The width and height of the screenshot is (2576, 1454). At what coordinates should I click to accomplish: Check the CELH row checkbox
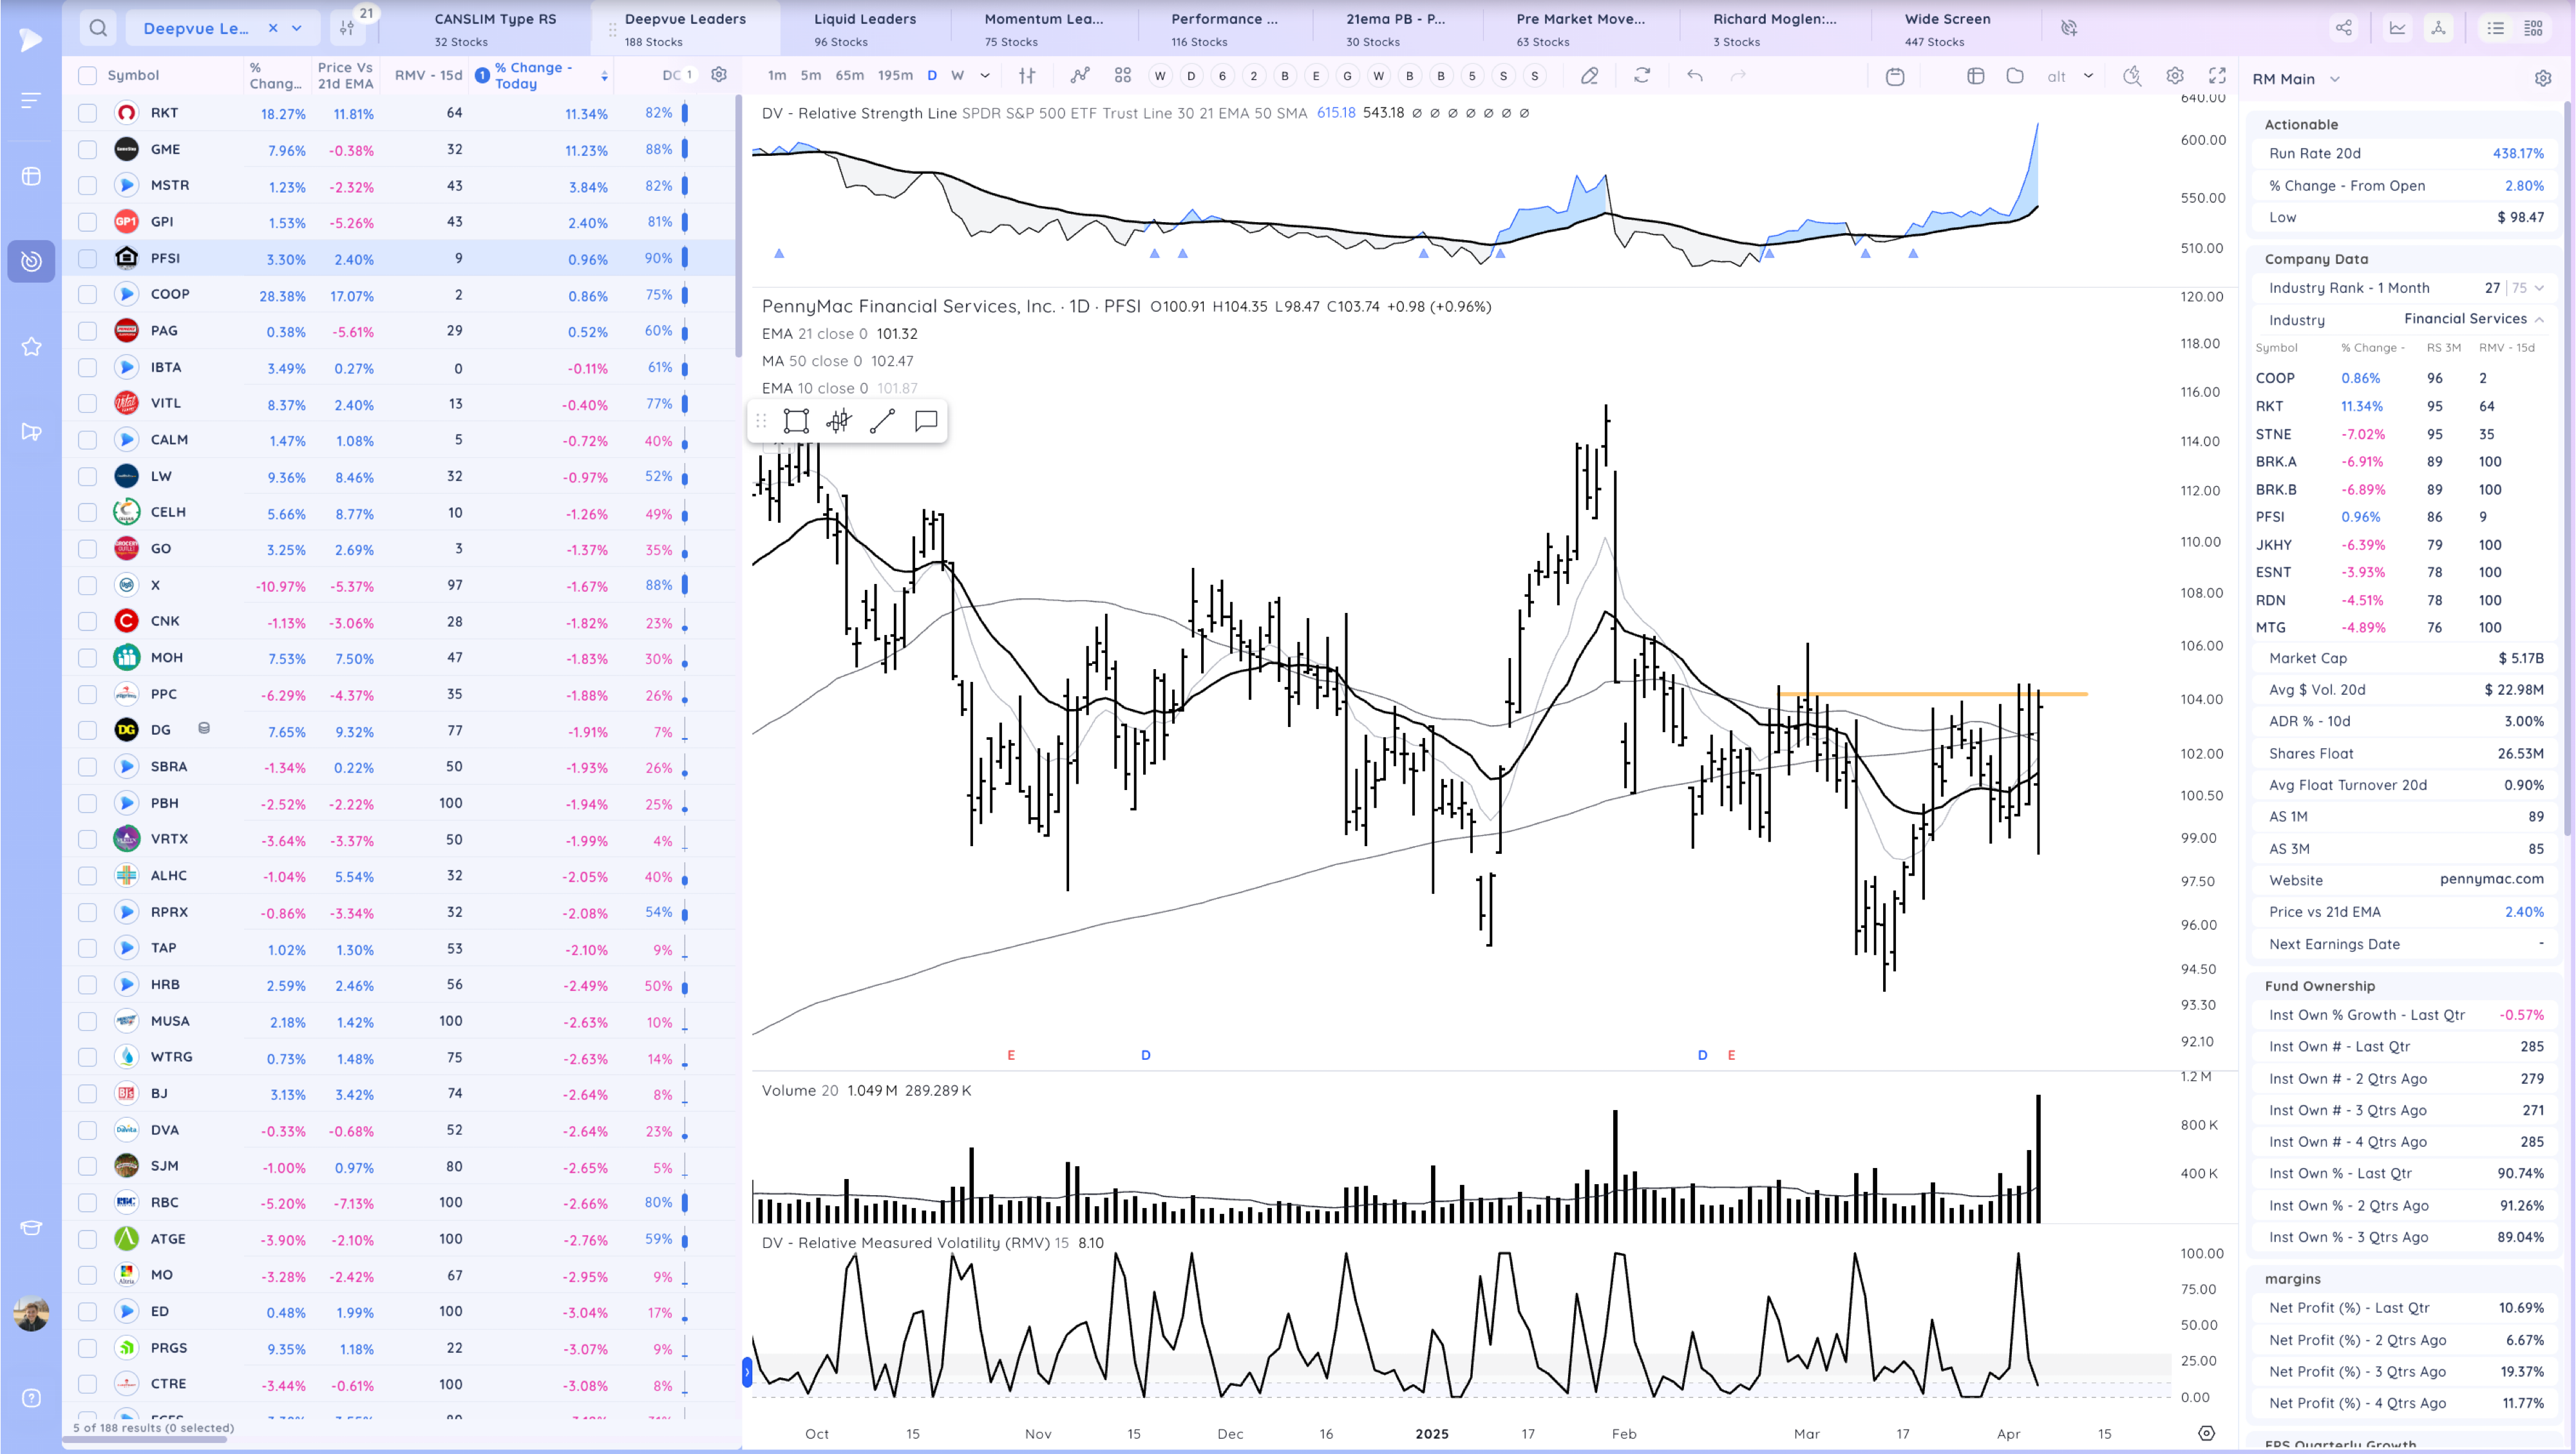pyautogui.click(x=88, y=512)
